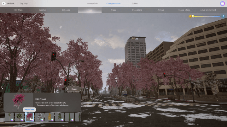Viewport: 227px width, 127px height.
Task: Open the City Map link
Action: 24,3
